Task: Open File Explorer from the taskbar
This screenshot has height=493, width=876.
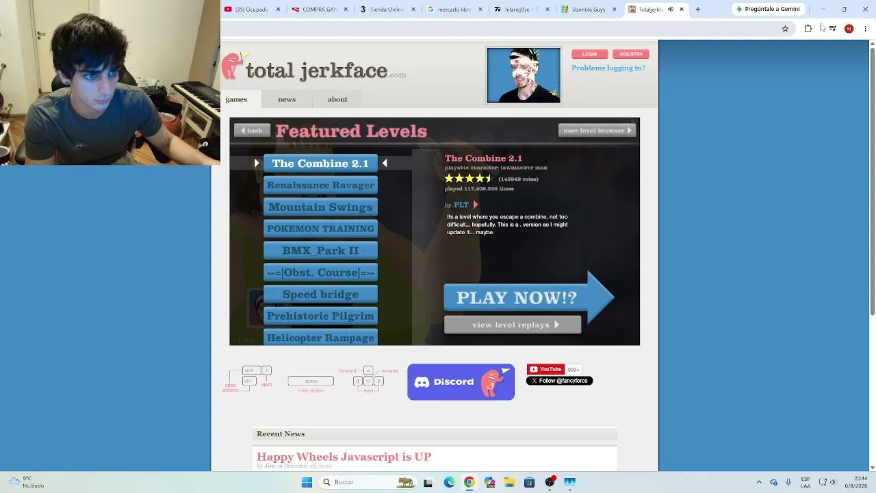Action: [509, 482]
